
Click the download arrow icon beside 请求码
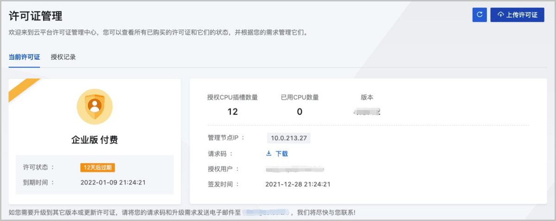(269, 153)
